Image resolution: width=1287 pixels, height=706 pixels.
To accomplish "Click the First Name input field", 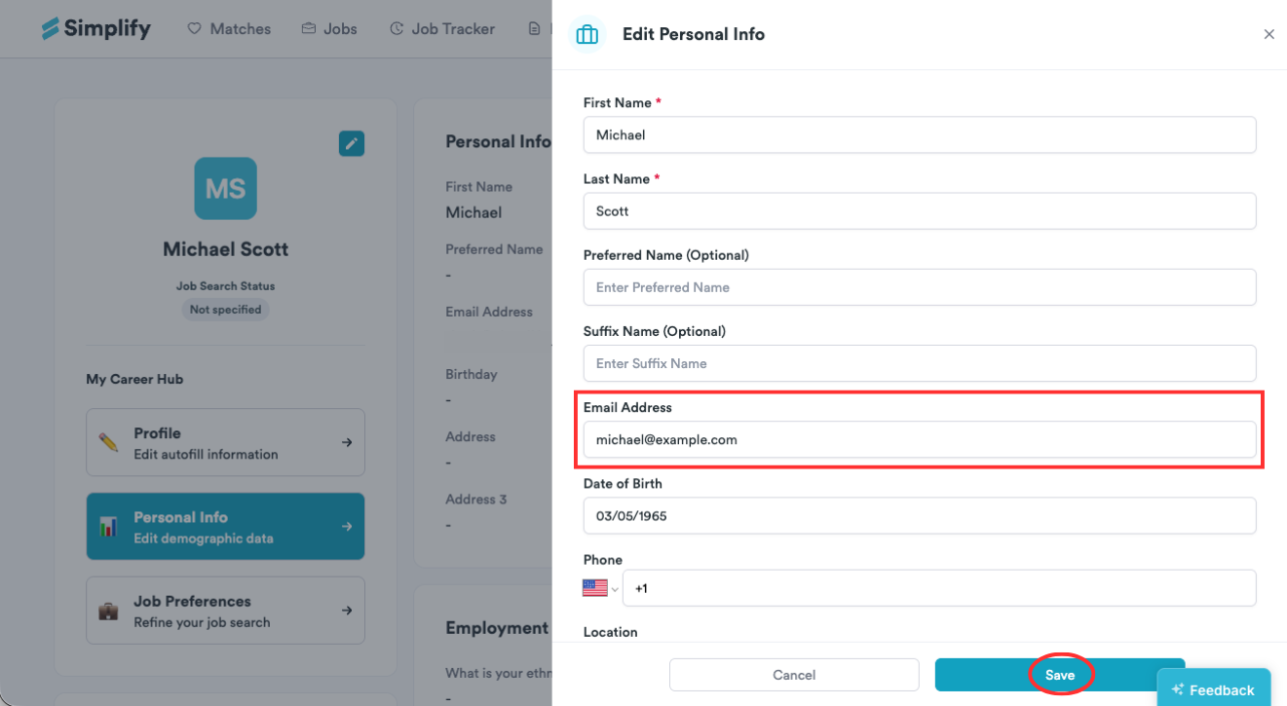I will click(x=920, y=134).
